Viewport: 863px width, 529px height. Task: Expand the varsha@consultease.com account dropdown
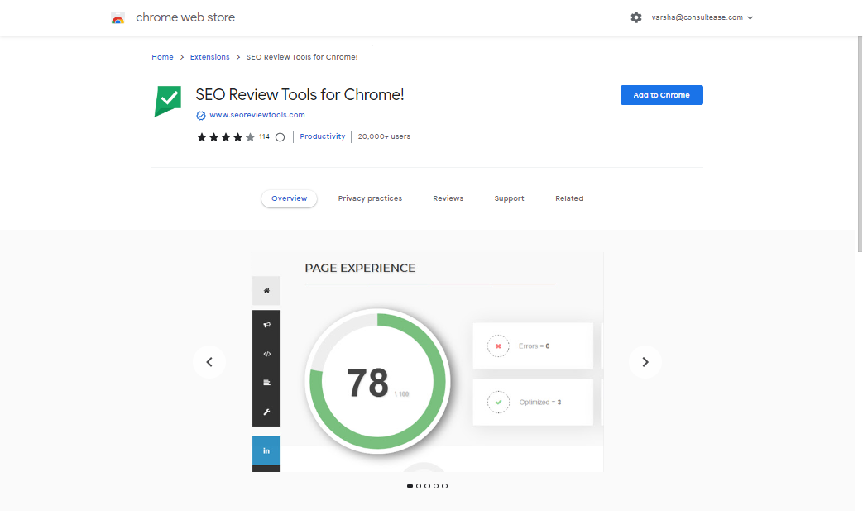702,17
